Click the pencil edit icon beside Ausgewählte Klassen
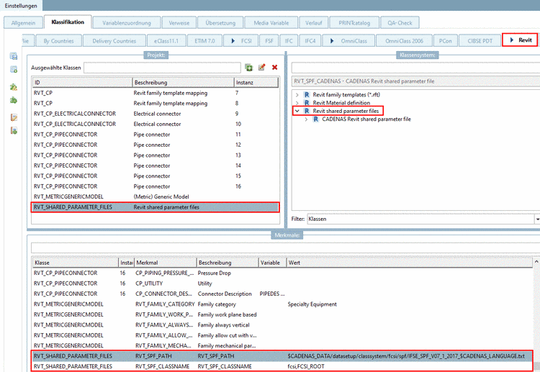540x372 pixels. click(x=262, y=67)
